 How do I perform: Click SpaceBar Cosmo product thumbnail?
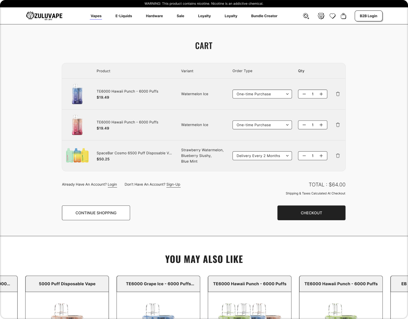(77, 155)
